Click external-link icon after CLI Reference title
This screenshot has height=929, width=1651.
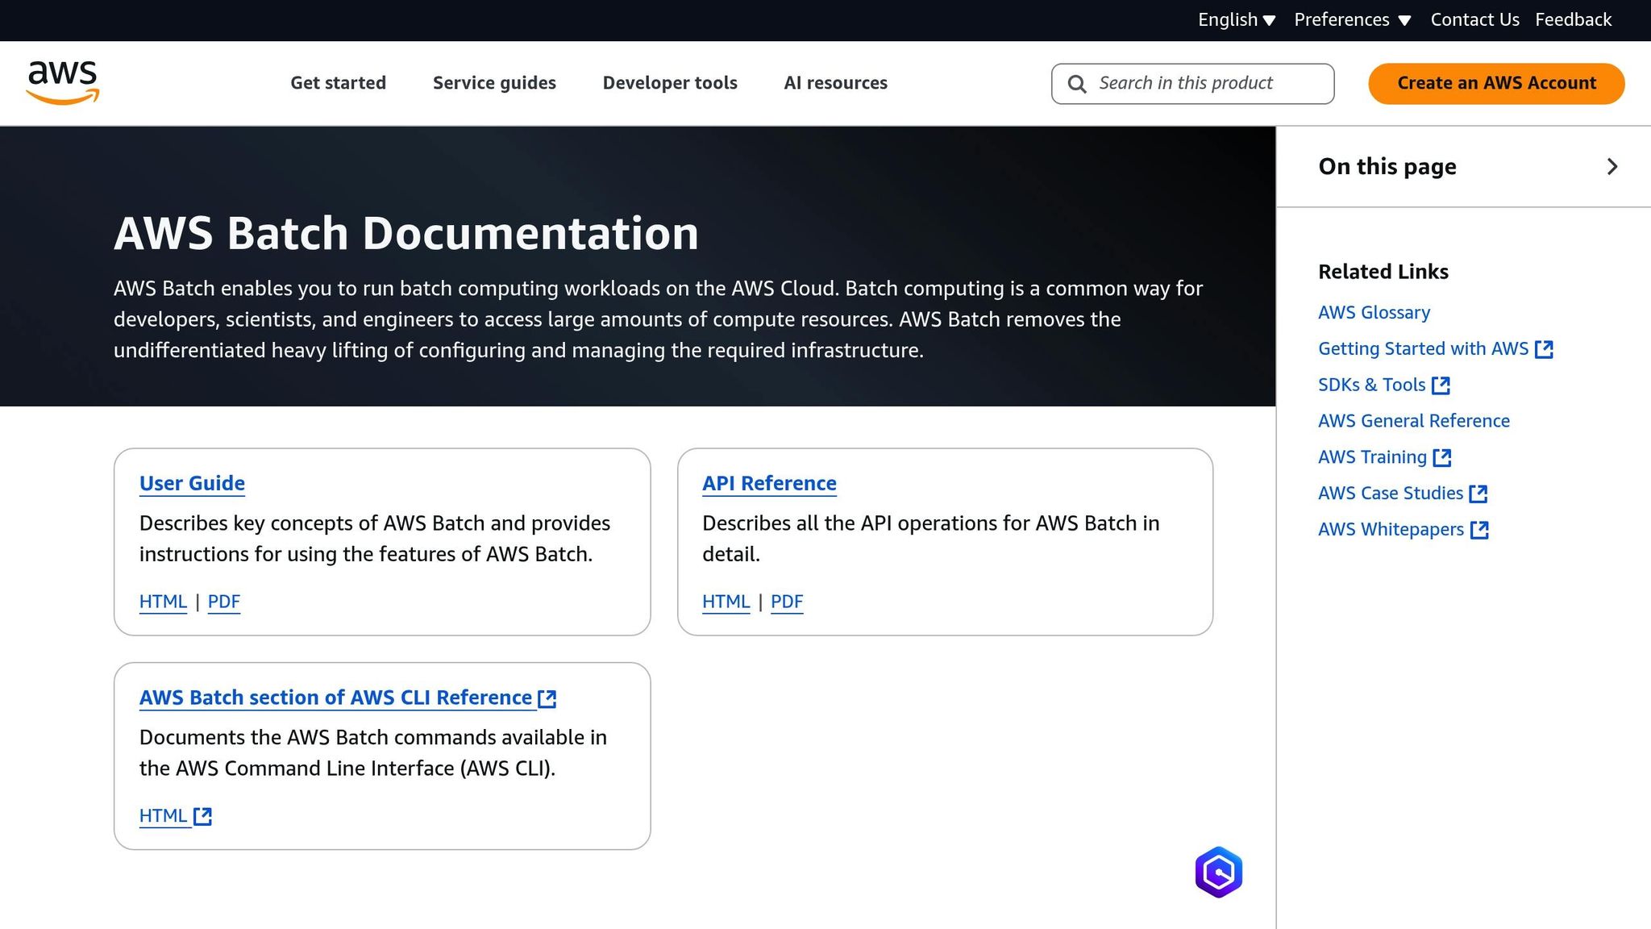[547, 698]
